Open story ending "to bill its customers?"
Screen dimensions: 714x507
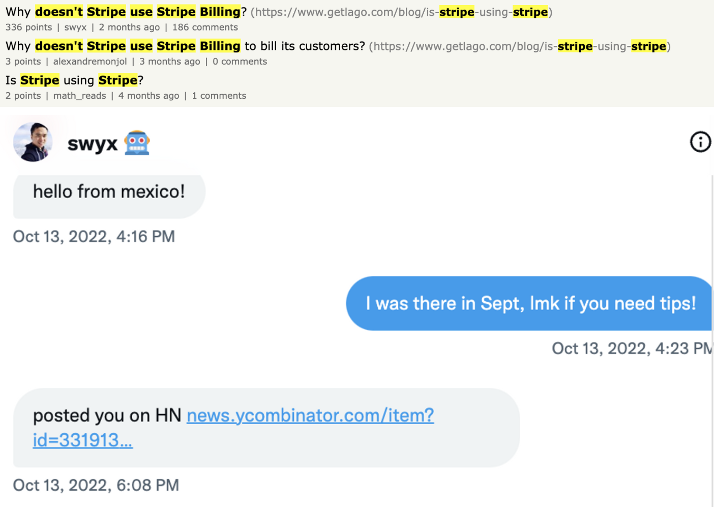click(185, 46)
